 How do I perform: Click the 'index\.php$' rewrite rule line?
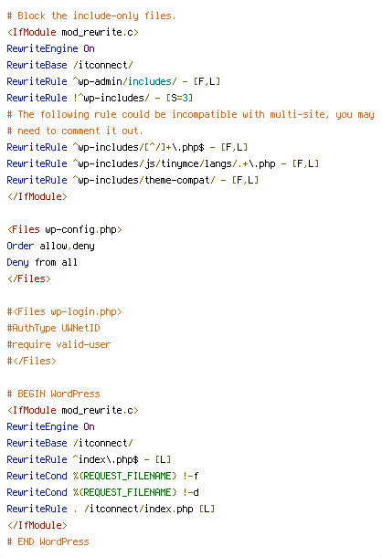click(89, 459)
